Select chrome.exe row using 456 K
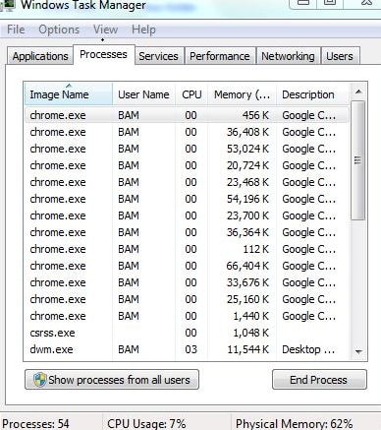This screenshot has width=381, height=430. [x=187, y=115]
